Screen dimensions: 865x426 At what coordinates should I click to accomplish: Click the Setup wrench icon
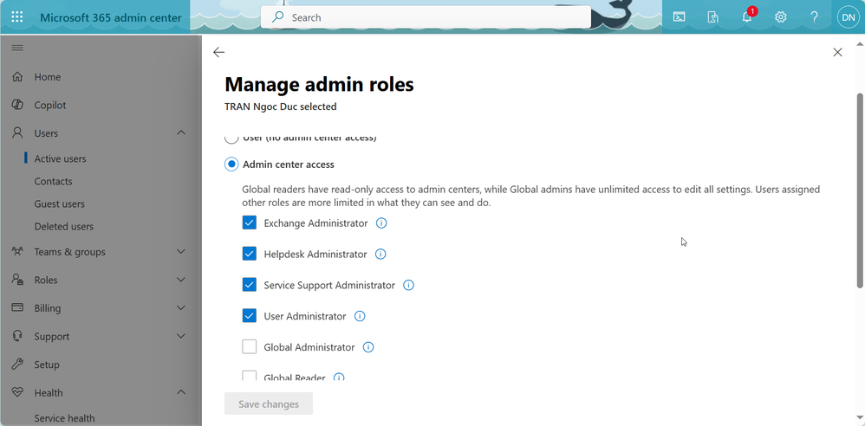point(17,364)
